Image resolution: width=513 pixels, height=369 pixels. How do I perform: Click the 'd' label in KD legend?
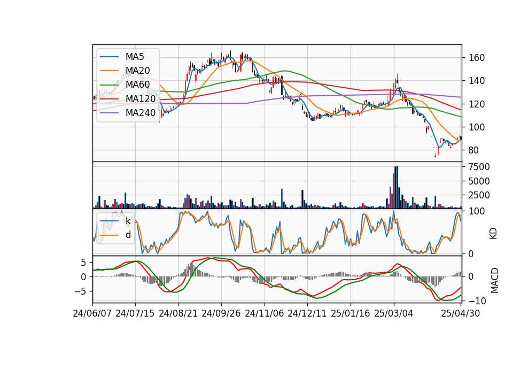[x=128, y=235]
